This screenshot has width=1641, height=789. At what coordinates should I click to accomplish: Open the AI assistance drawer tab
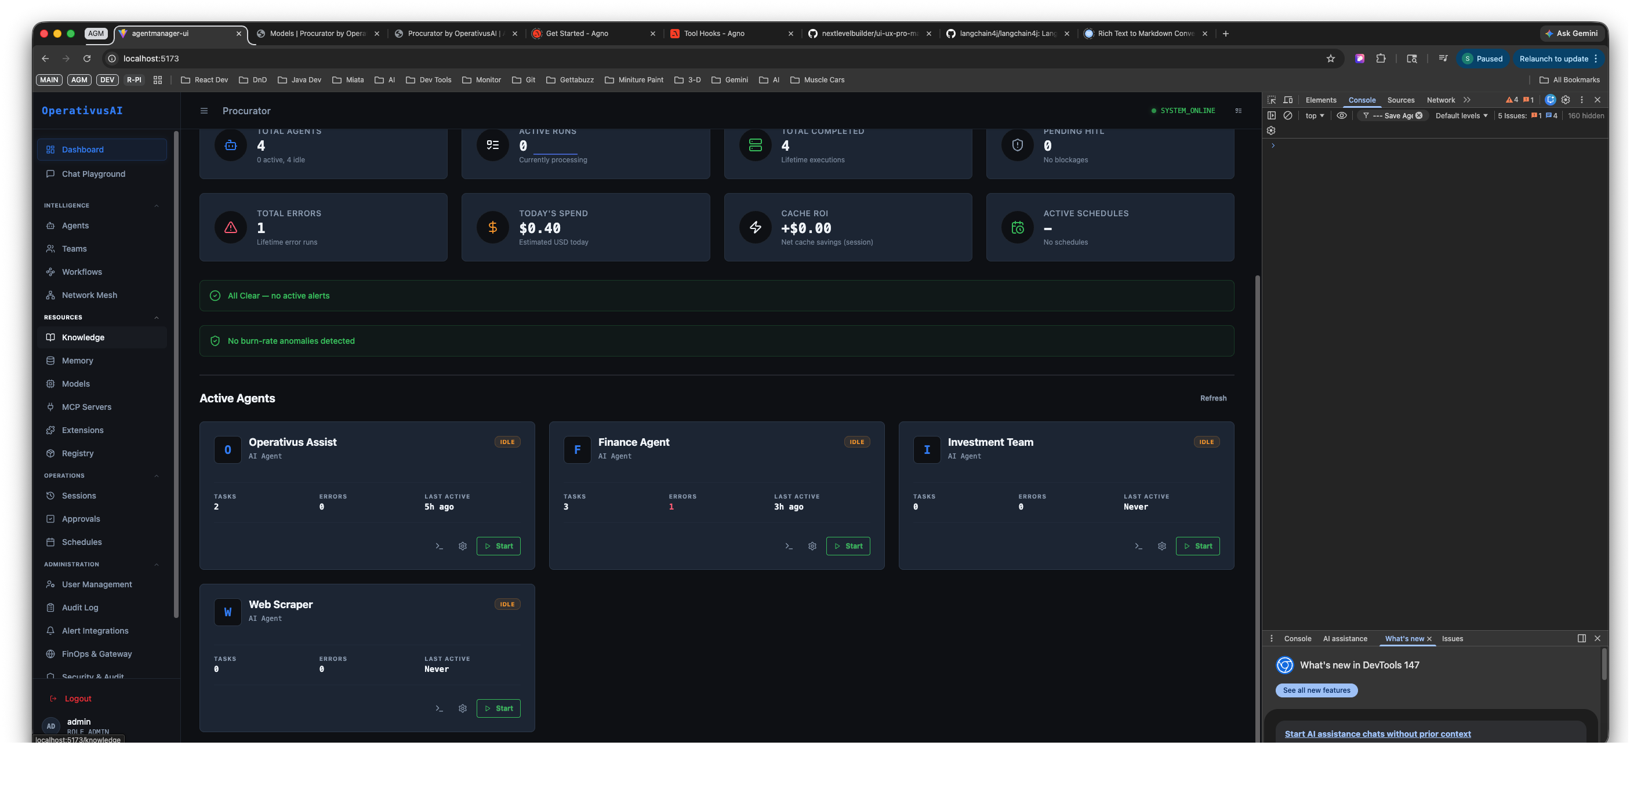click(x=1345, y=639)
